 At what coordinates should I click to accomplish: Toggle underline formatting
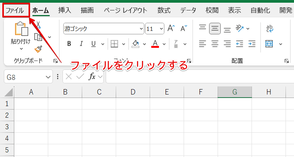point(93,44)
